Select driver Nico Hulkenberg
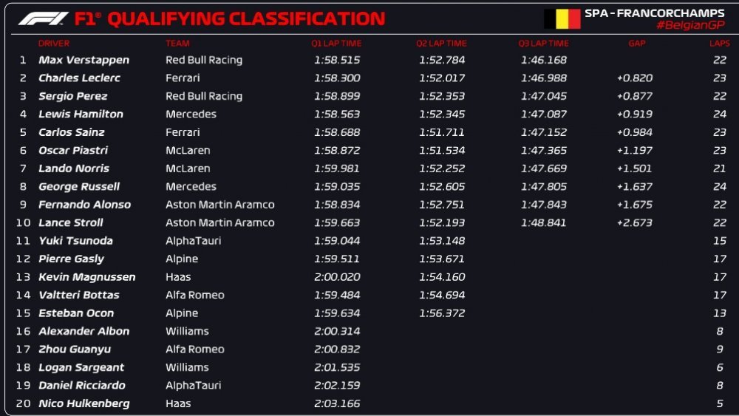The image size is (739, 416). click(x=84, y=403)
